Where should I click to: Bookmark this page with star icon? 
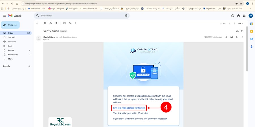point(241,4)
